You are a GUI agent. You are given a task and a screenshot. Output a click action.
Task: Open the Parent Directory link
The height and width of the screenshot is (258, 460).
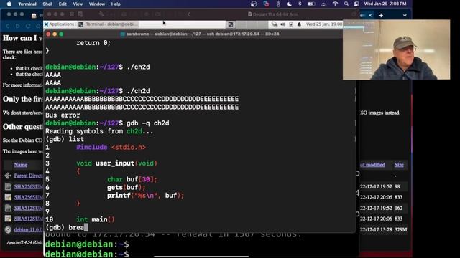pyautogui.click(x=29, y=176)
